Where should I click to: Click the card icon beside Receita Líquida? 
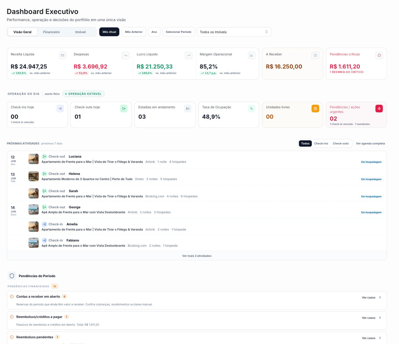63,55
